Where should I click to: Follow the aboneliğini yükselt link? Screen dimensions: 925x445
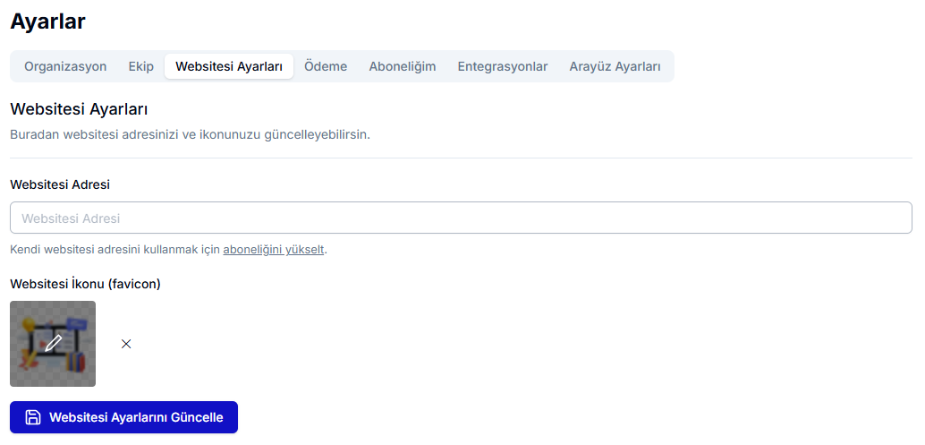click(x=273, y=249)
